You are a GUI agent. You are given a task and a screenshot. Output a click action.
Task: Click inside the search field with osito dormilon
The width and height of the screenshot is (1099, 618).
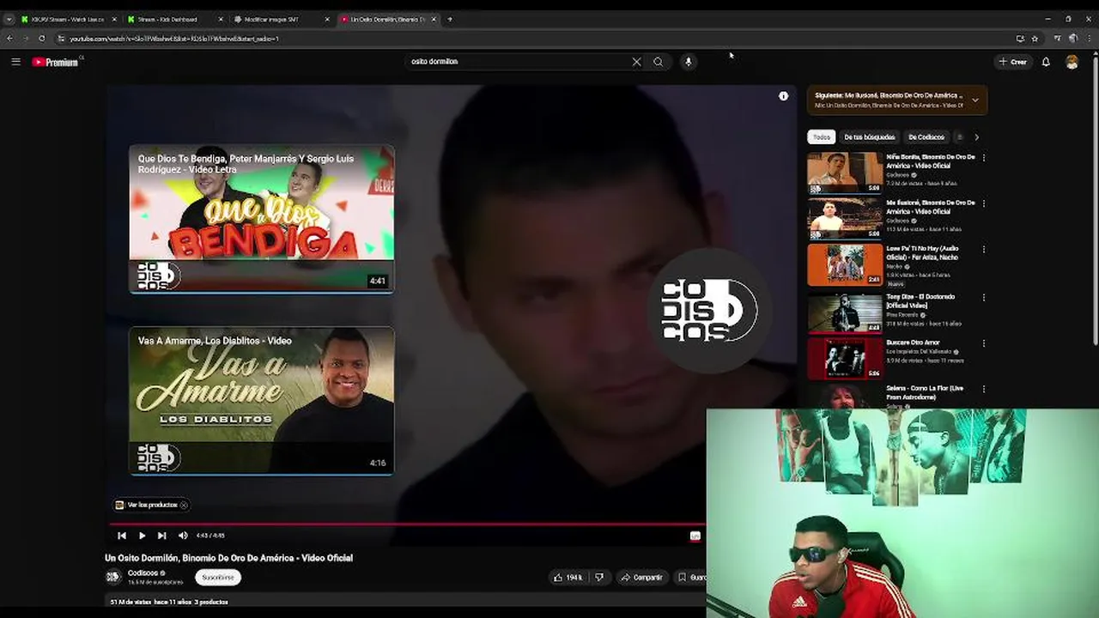[x=518, y=62]
